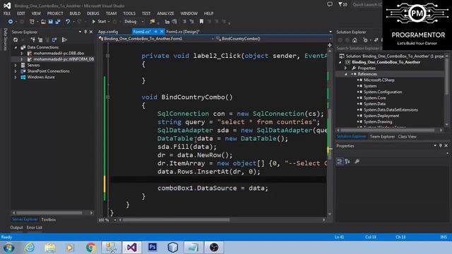Viewport: 452px width, 254px height.
Task: Click the Property Pages wrench icon
Action: (x=357, y=162)
